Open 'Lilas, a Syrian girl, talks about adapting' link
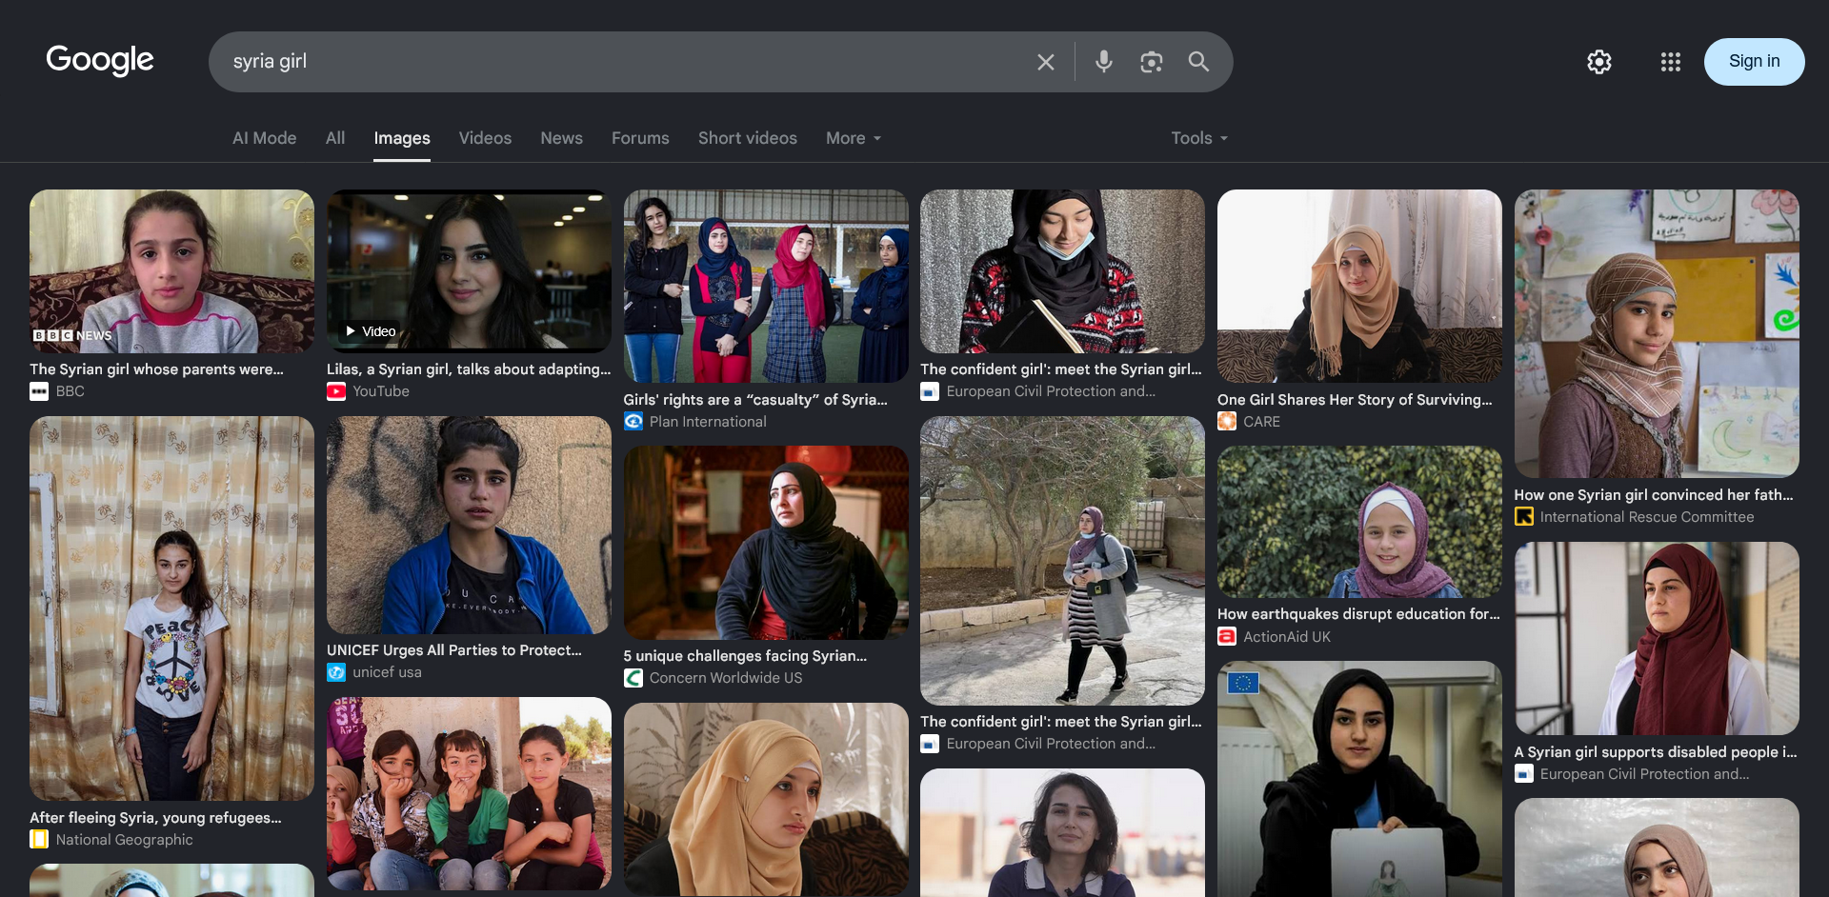The image size is (1829, 897). click(x=469, y=369)
